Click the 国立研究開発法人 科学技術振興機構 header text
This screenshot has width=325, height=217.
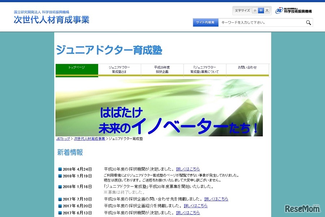tap(42, 12)
